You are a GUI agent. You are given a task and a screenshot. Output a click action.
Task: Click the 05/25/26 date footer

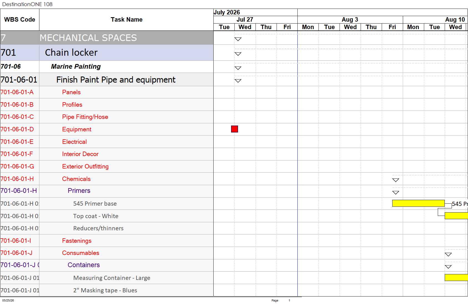click(8, 300)
